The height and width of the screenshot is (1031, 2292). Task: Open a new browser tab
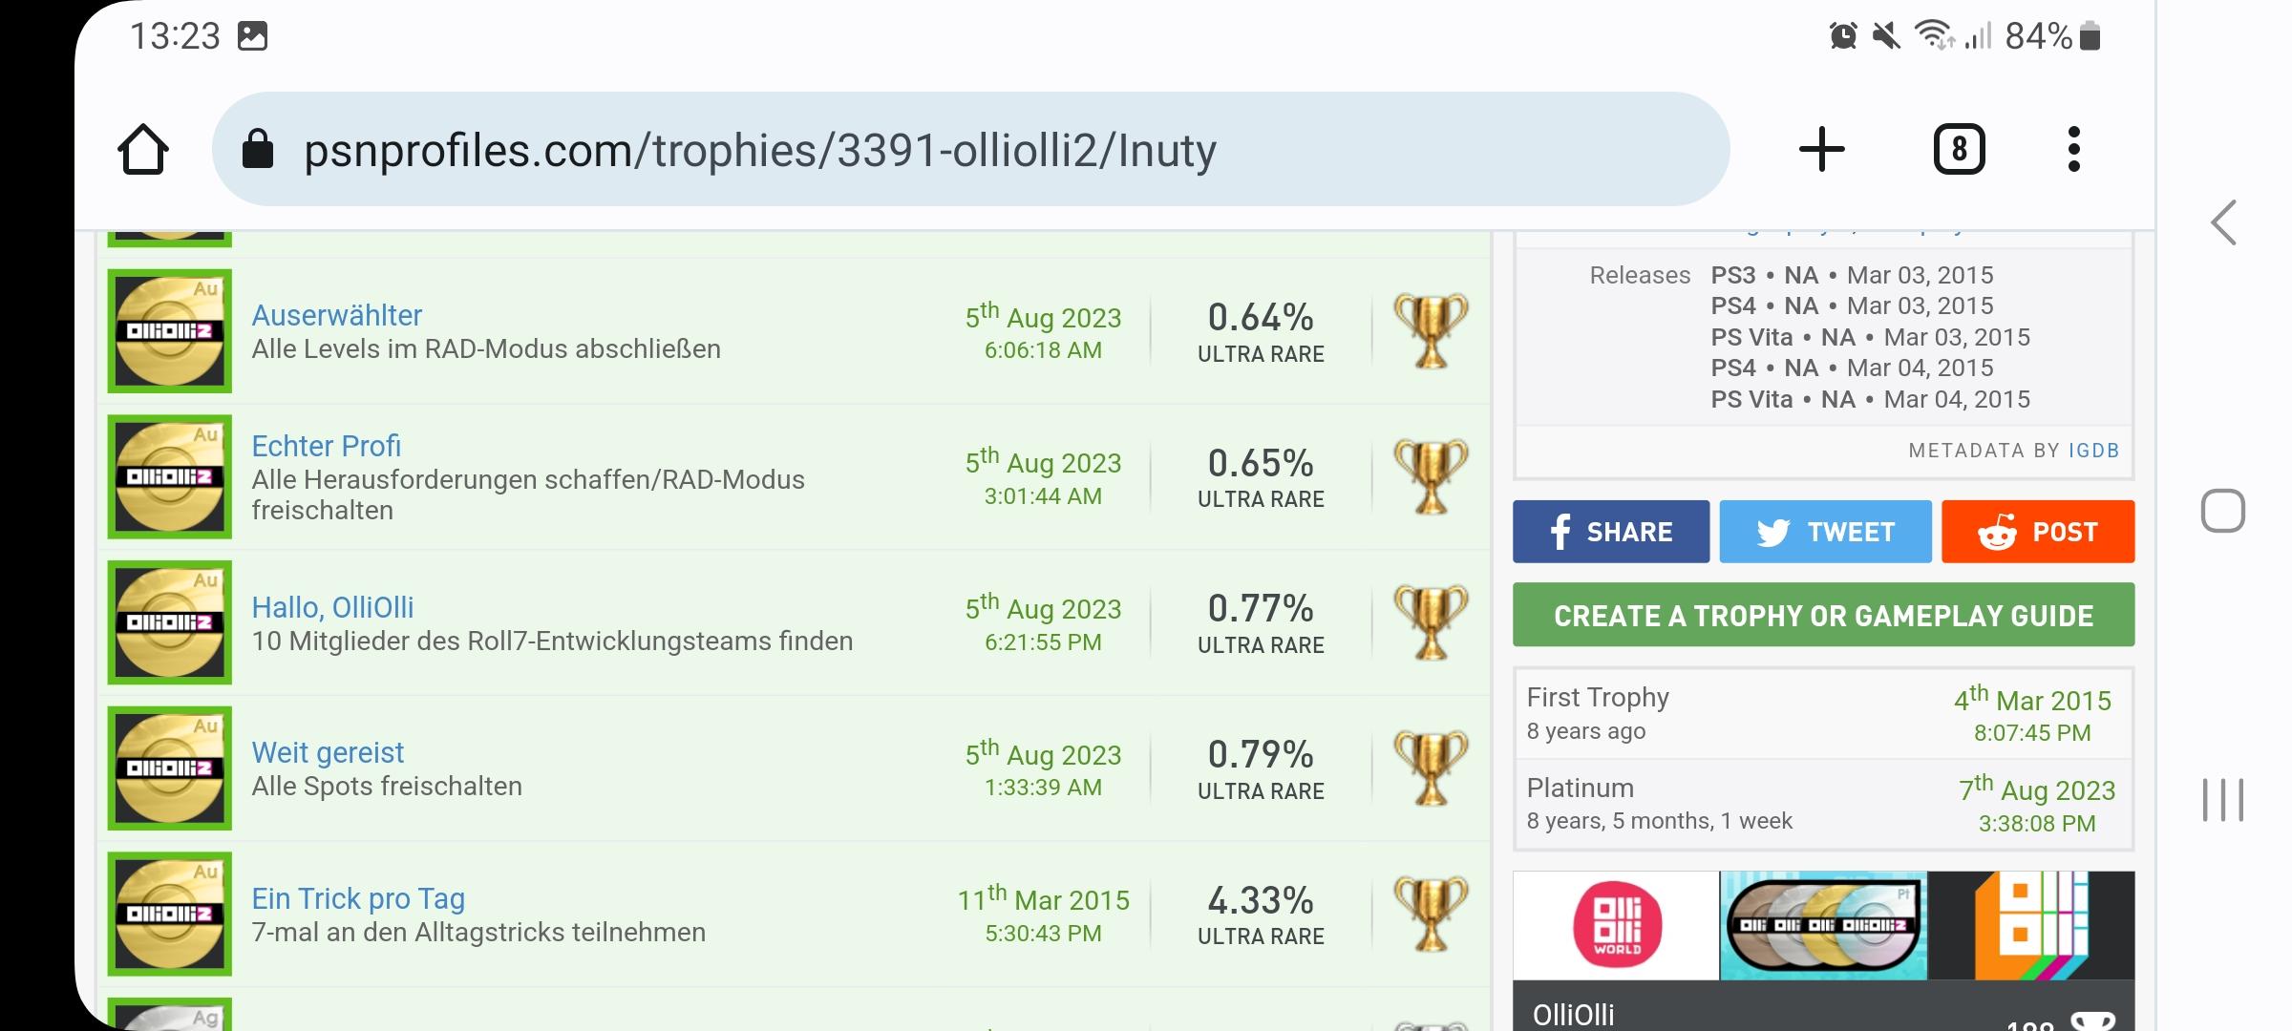coord(1821,150)
